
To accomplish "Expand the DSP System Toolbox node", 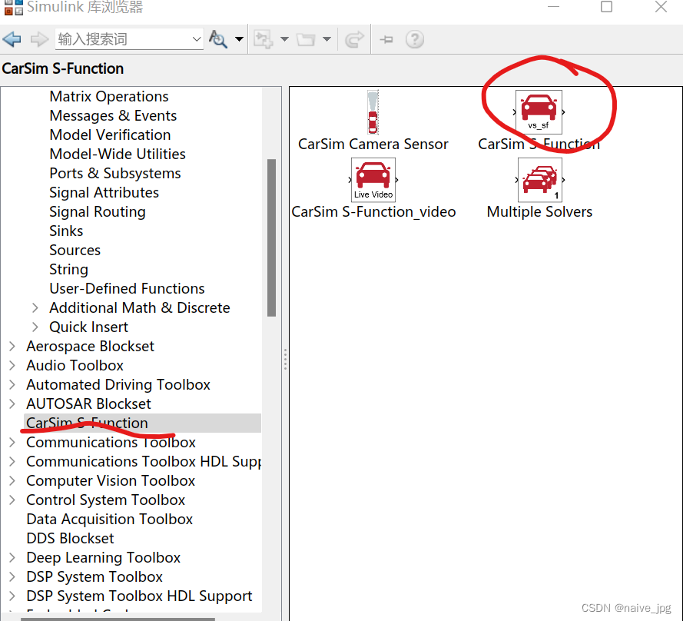I will (x=12, y=576).
